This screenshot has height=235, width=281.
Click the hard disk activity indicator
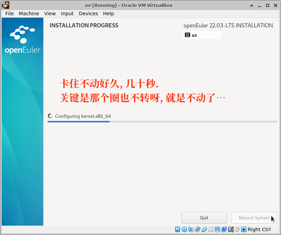point(178,229)
